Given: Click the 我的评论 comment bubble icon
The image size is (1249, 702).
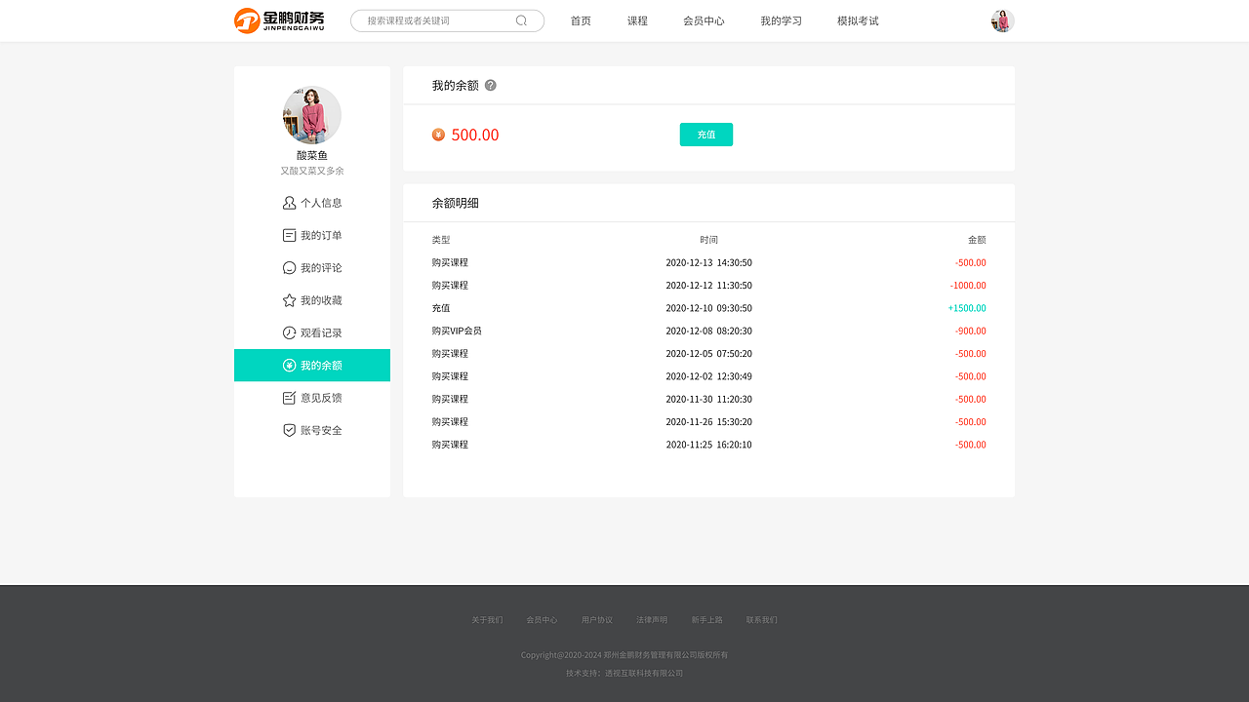Looking at the screenshot, I should click(288, 267).
